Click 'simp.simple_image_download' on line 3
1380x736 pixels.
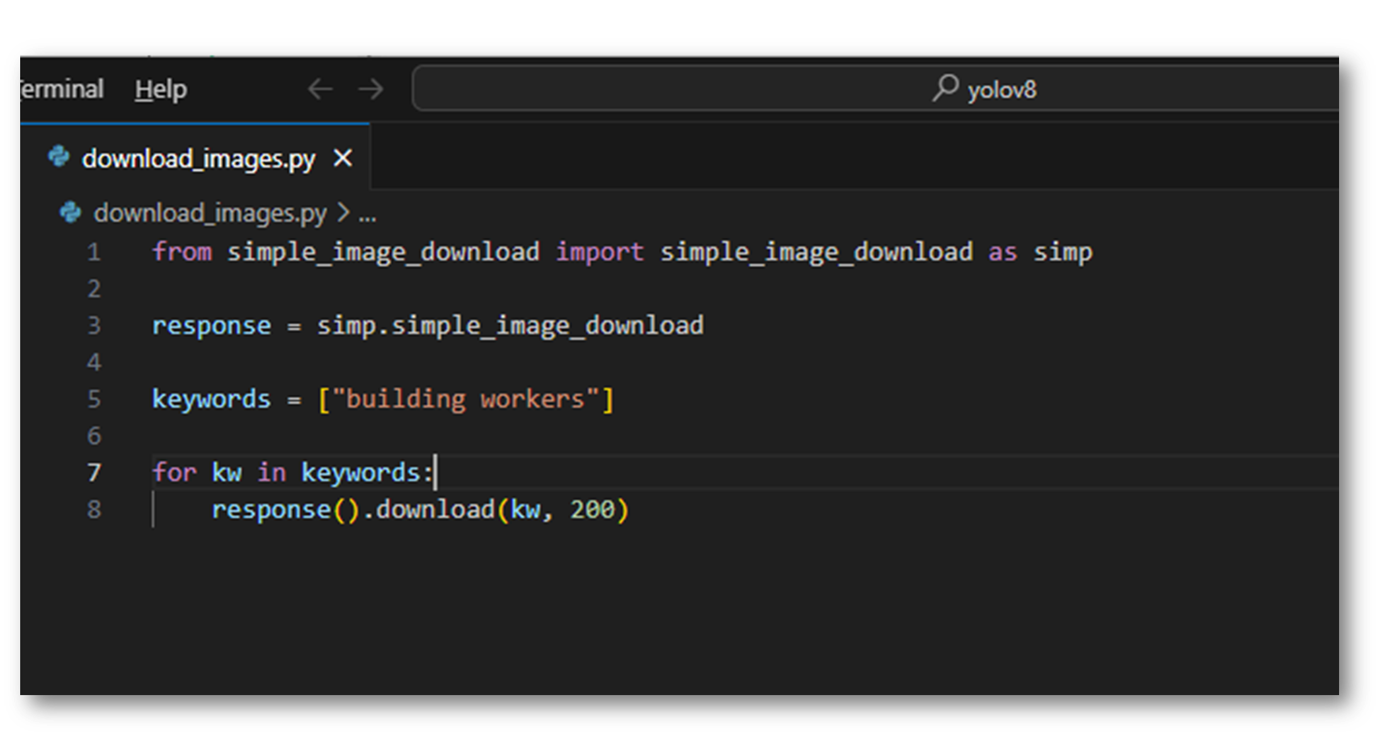coord(510,326)
